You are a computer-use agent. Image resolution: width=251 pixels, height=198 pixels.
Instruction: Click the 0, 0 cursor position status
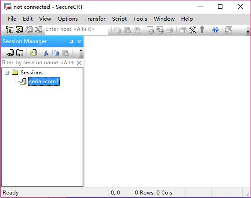[116, 193]
